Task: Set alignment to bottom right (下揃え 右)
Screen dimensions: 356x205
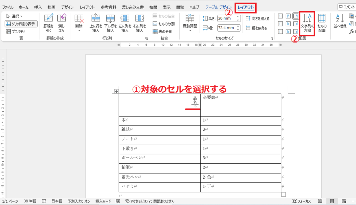Action: click(x=296, y=32)
